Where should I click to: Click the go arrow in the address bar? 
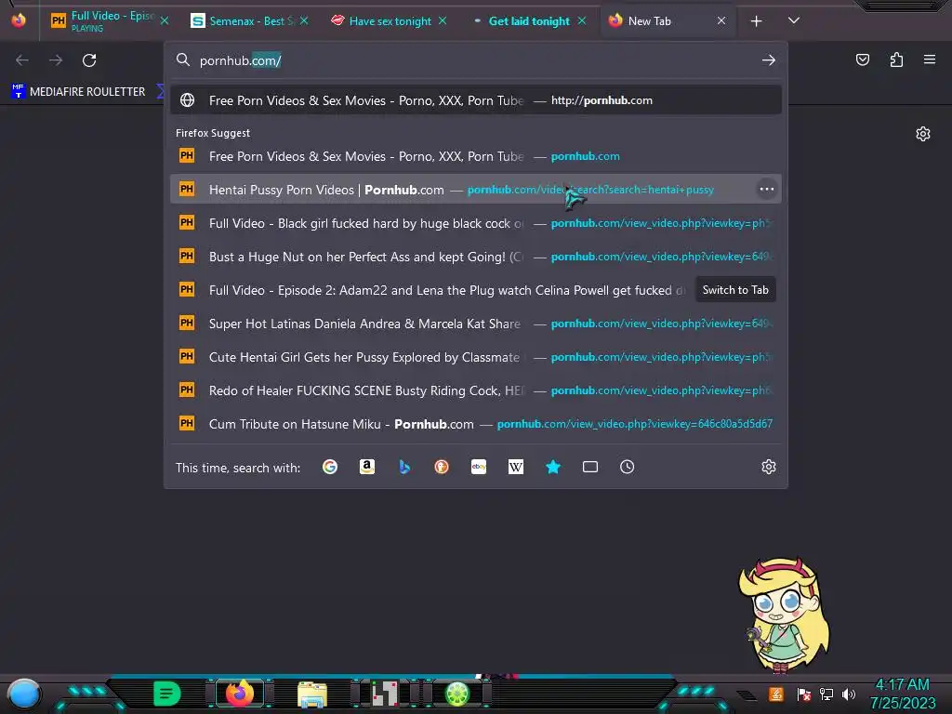769,60
